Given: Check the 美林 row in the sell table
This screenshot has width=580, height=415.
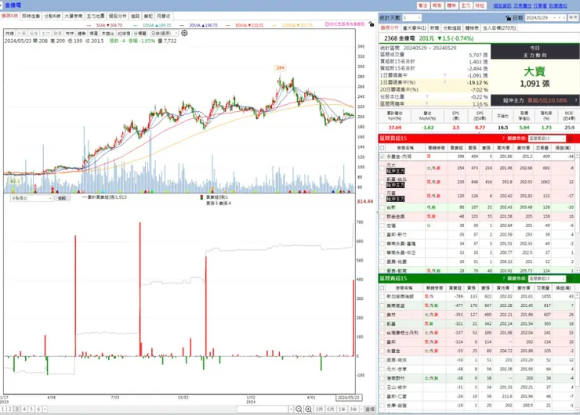Looking at the screenshot, I should [x=382, y=315].
